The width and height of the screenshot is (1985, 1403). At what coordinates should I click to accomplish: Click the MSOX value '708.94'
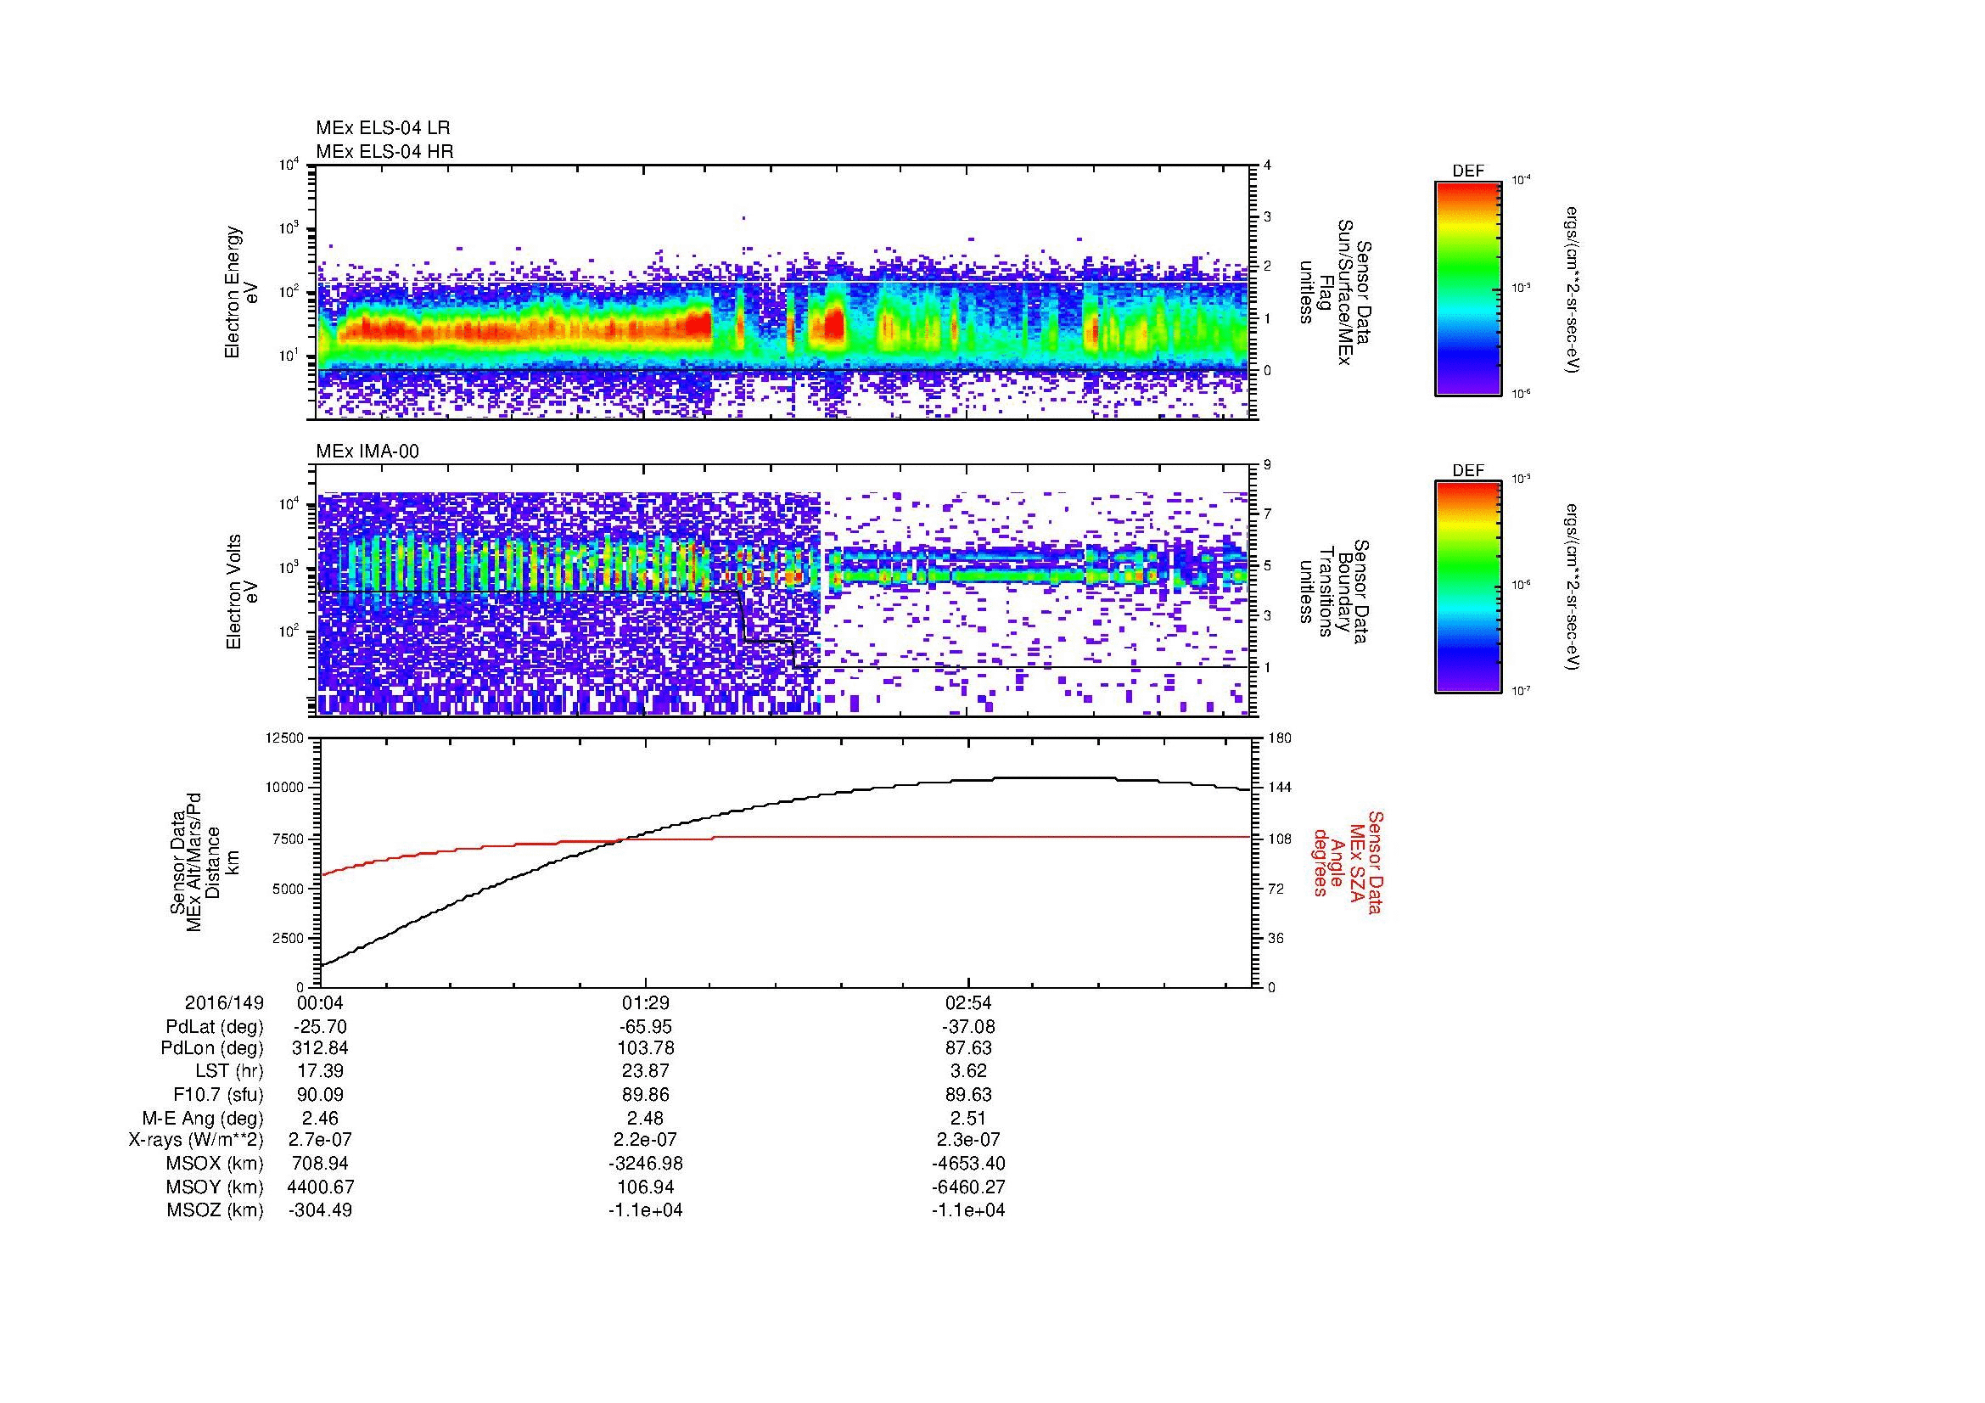[320, 1164]
